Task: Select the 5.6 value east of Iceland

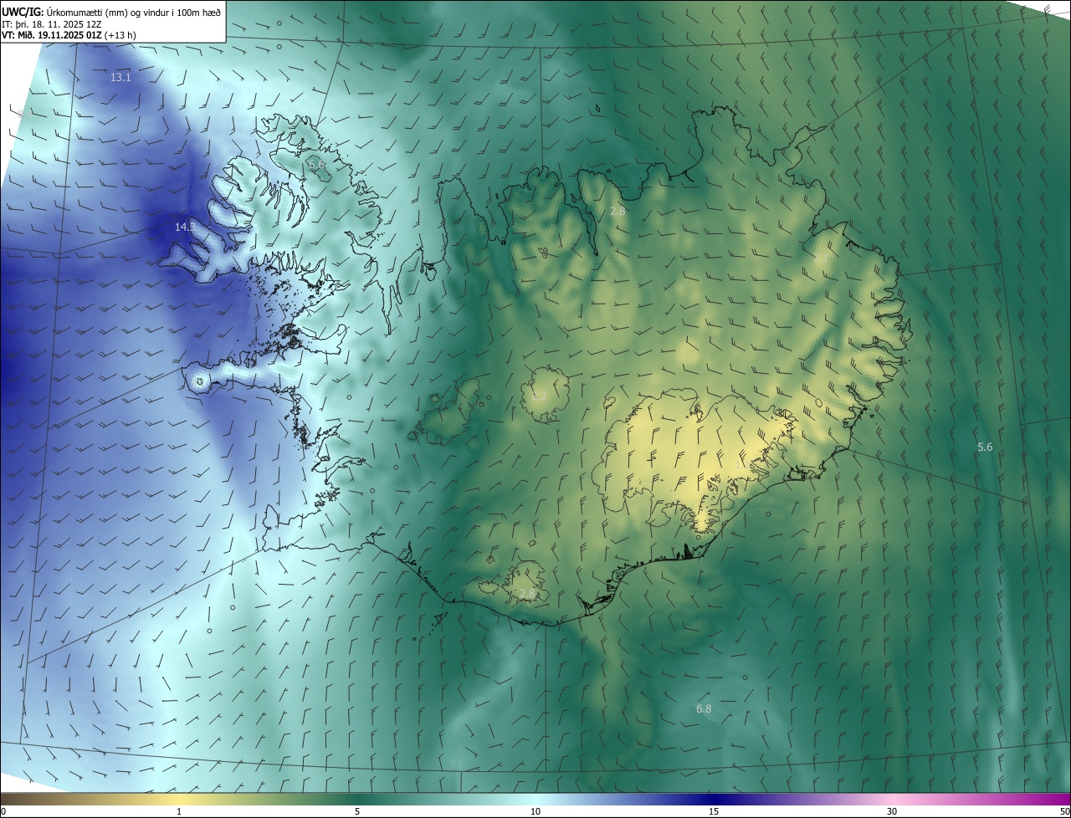Action: 985,447
